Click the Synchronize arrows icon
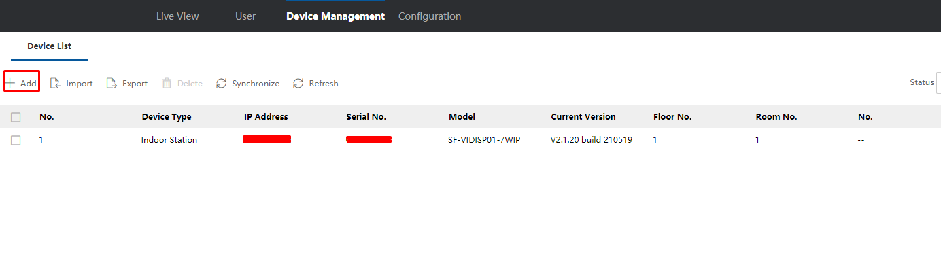Image resolution: width=941 pixels, height=276 pixels. [x=221, y=83]
